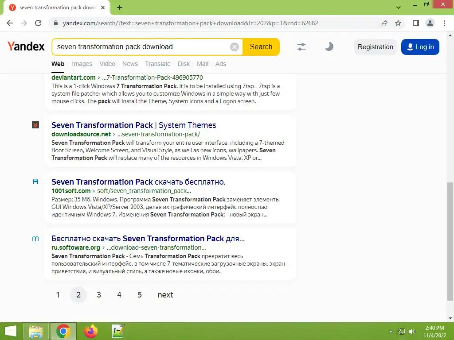Click the Registration button

[x=375, y=47]
